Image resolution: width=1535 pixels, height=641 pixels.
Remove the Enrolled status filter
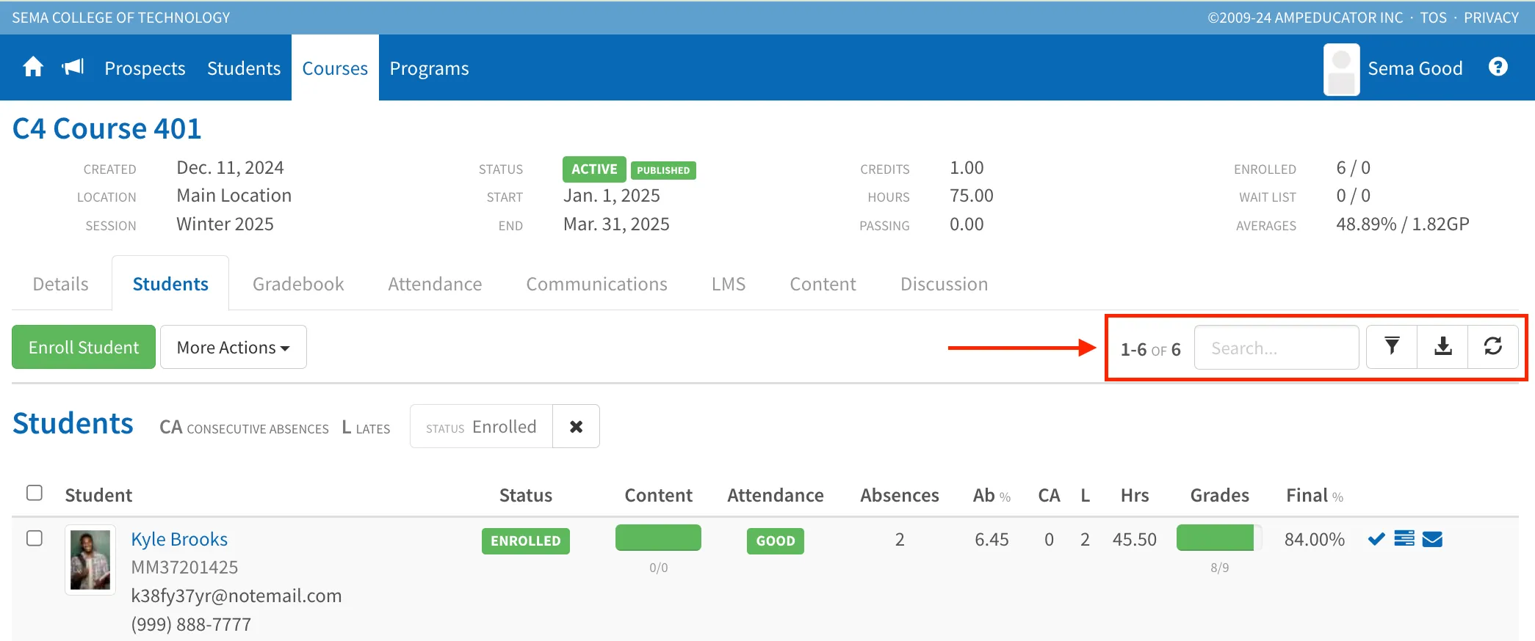pos(577,426)
